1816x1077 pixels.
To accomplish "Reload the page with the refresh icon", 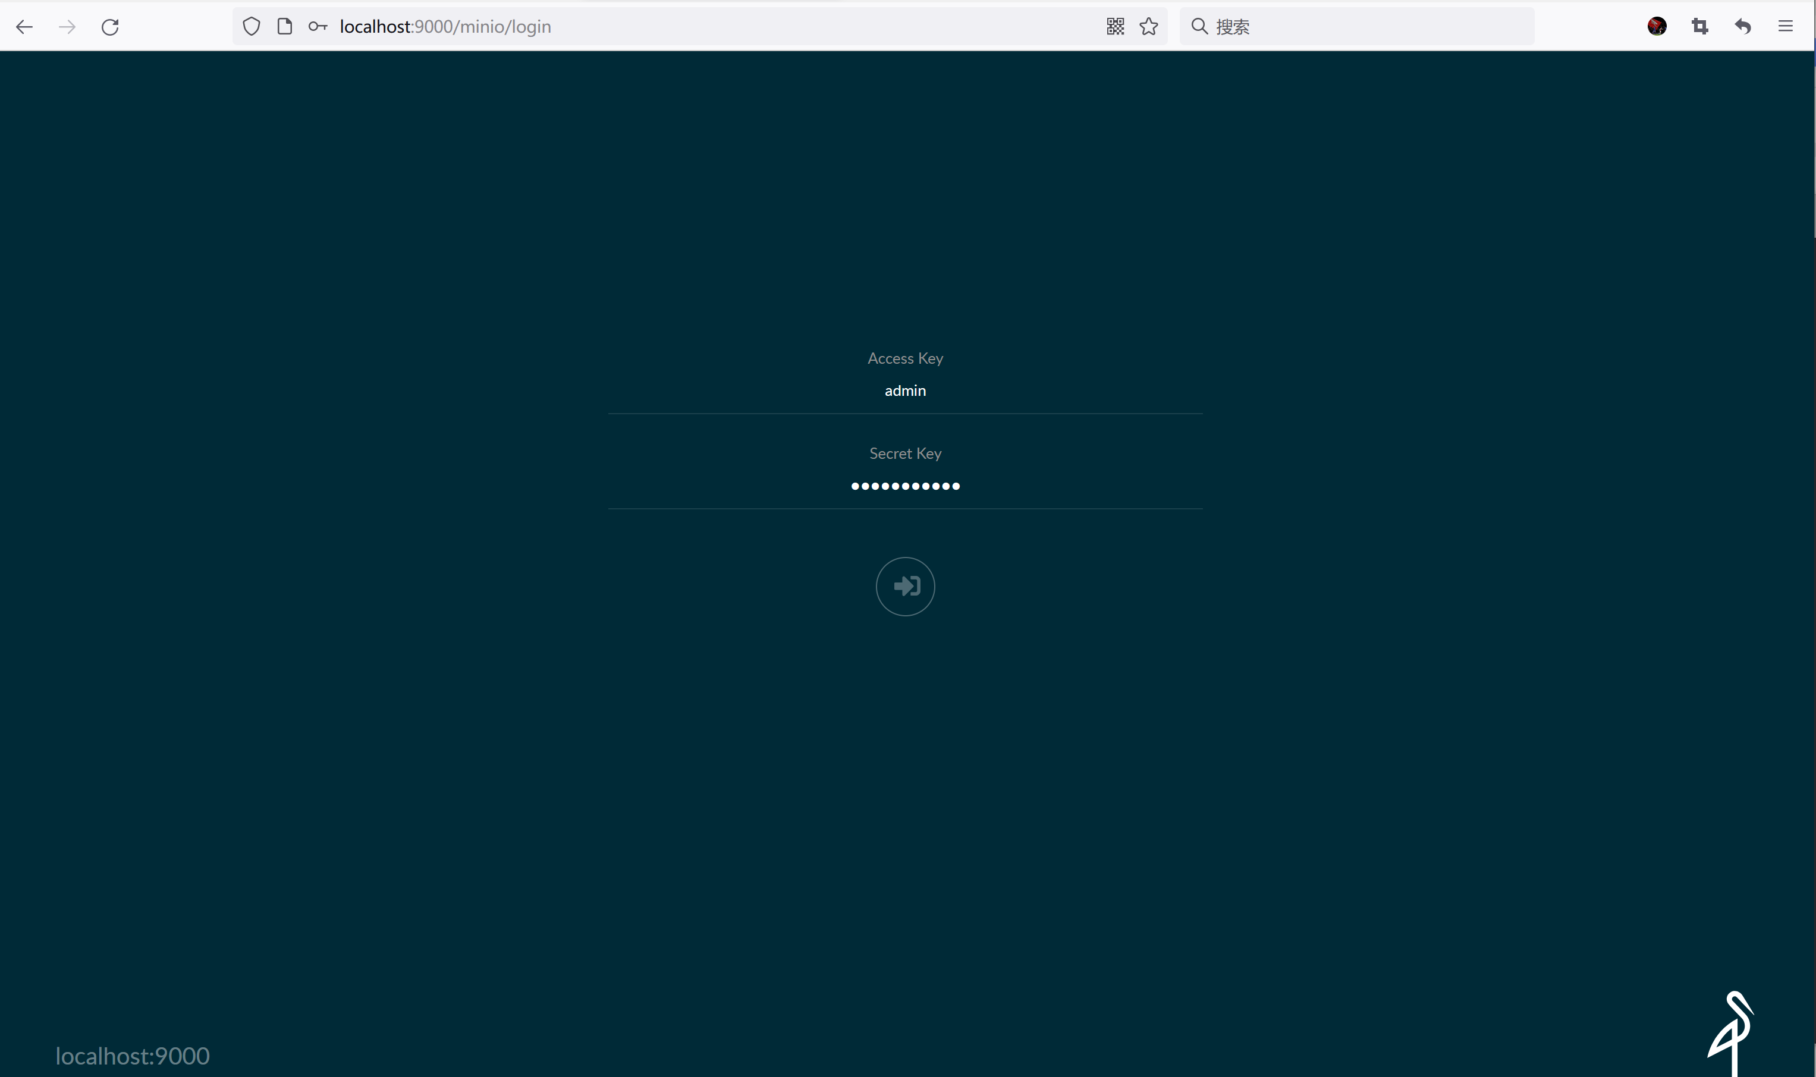I will tap(111, 27).
